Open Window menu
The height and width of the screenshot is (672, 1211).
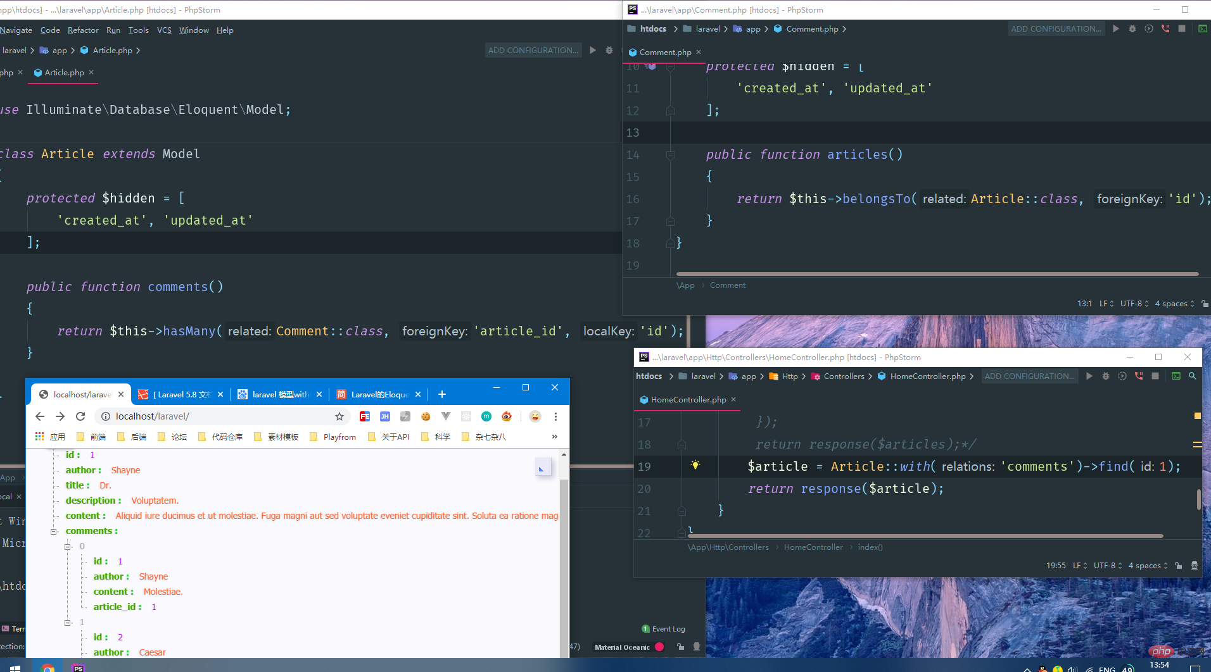(x=194, y=30)
